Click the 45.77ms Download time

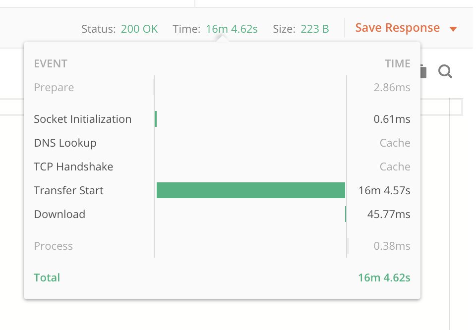point(389,214)
